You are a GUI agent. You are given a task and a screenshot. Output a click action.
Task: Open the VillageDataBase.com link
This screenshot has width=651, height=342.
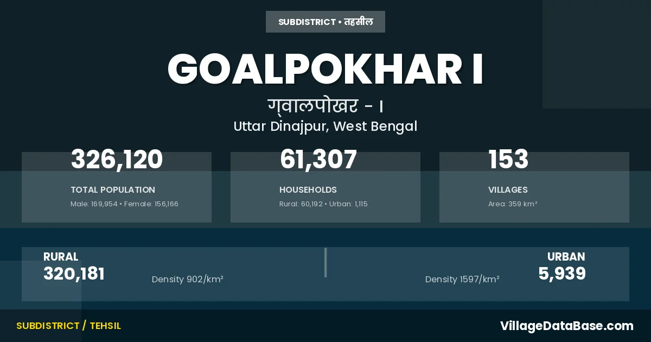pyautogui.click(x=566, y=326)
